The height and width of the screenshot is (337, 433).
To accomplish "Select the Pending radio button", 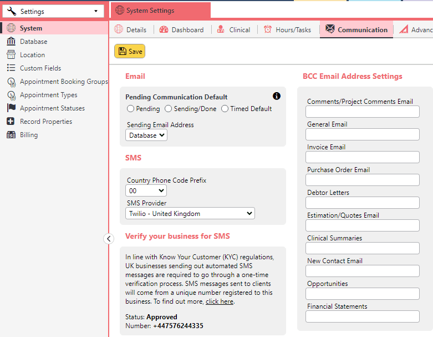I will (x=131, y=109).
